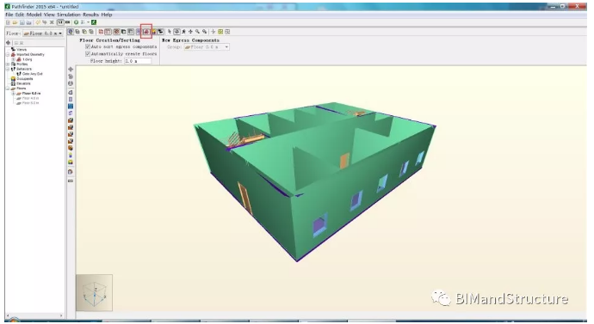The image size is (594, 324).
Task: Click the first view toolbar camera icon
Action: (x=71, y=32)
